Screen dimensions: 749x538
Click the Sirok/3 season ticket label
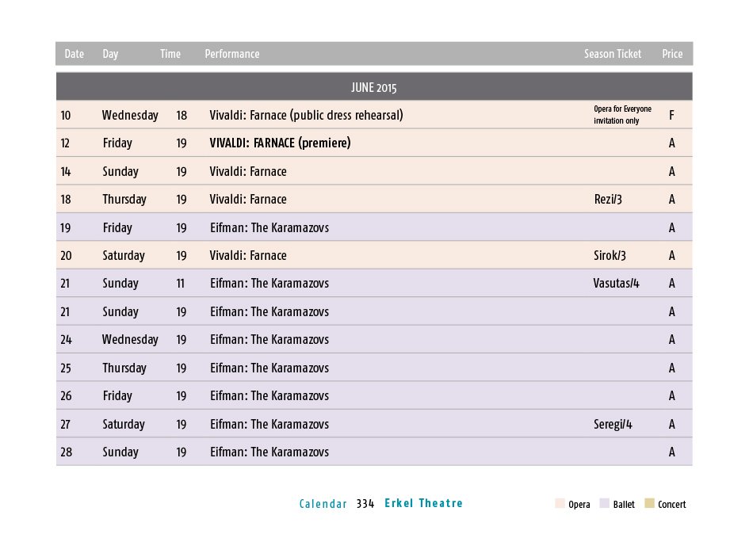coord(610,255)
